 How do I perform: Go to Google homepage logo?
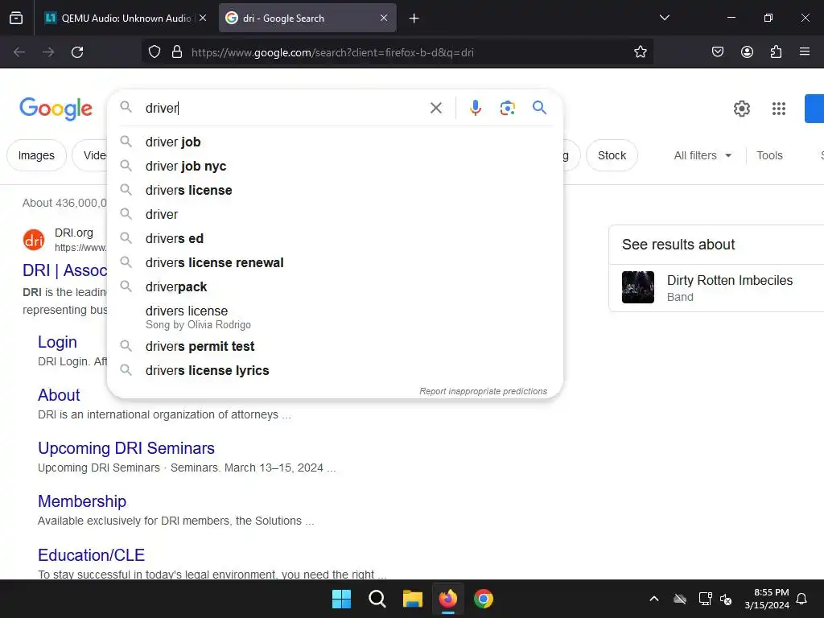[x=56, y=109]
